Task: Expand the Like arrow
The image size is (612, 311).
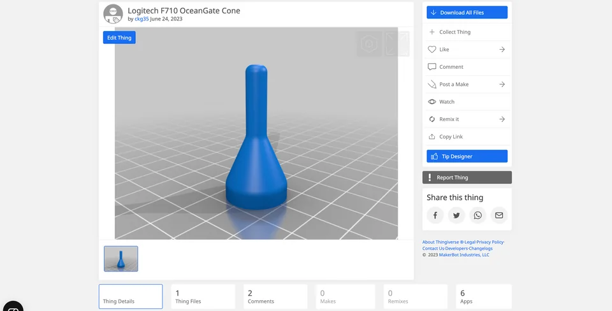Action: (x=502, y=50)
